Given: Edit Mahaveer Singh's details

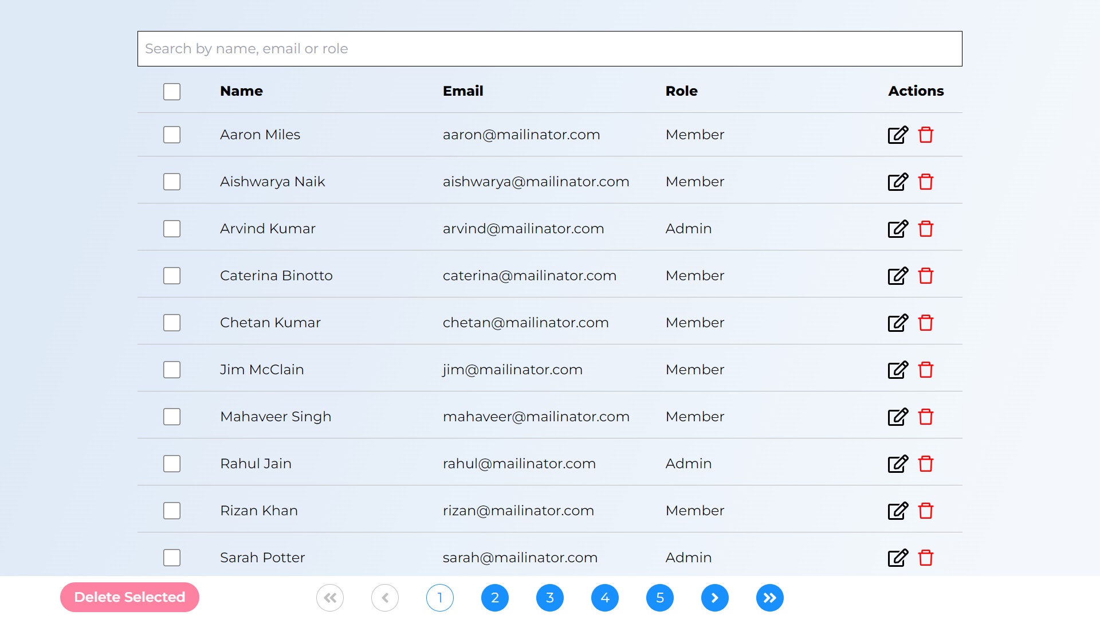Looking at the screenshot, I should 897,417.
